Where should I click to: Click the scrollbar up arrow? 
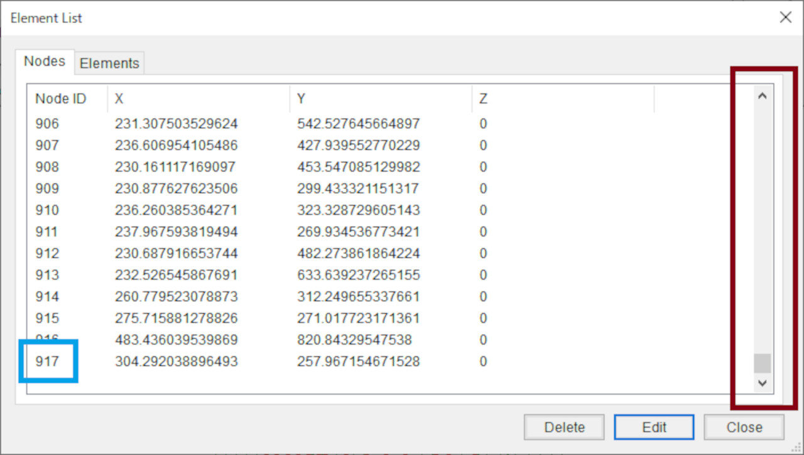763,97
